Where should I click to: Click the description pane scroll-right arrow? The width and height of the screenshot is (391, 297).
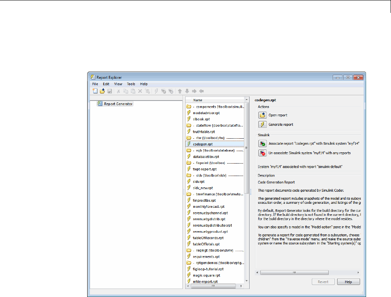click(x=358, y=272)
